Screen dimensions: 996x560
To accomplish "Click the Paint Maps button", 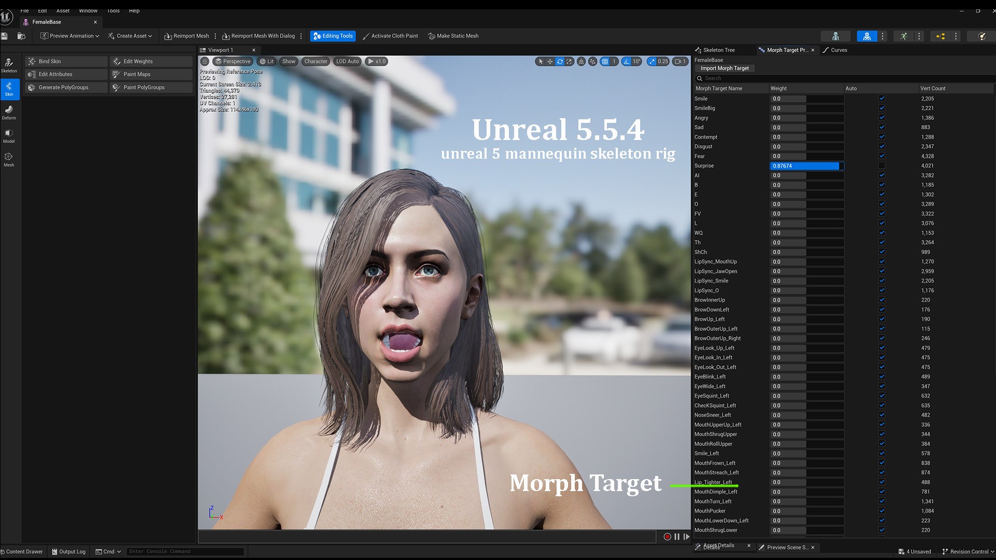I will click(151, 74).
